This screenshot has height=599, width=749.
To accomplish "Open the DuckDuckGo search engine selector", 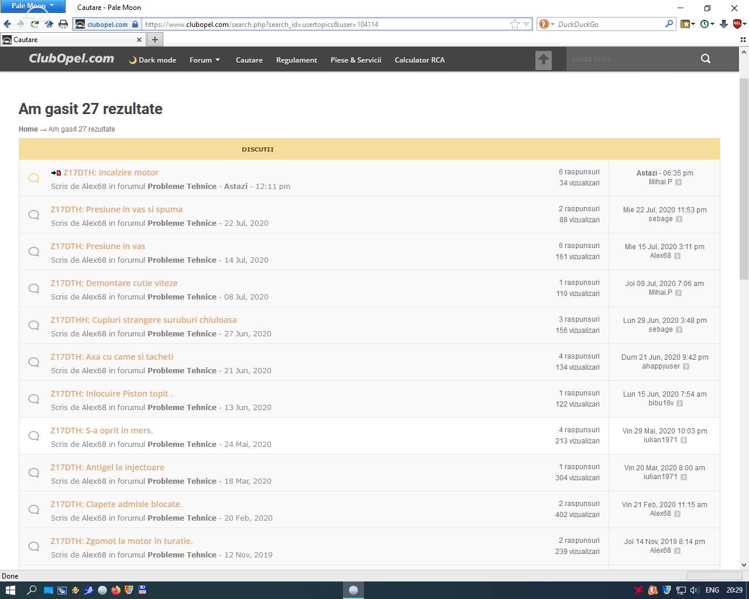I will [x=547, y=24].
